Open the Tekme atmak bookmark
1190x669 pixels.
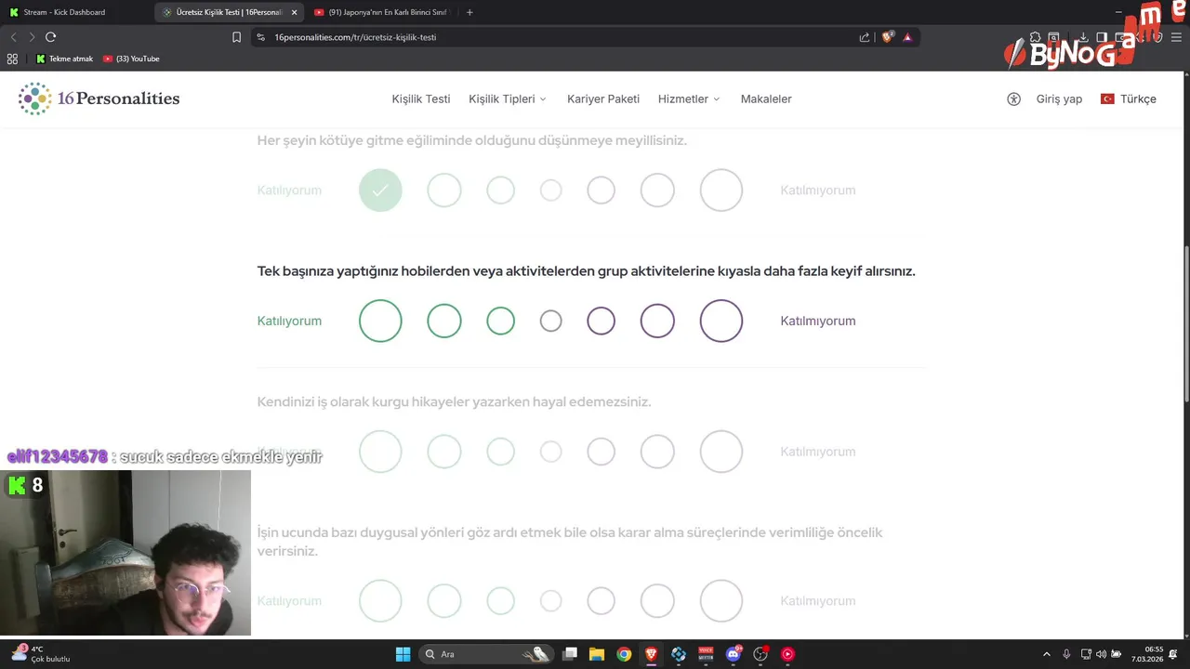click(x=65, y=59)
